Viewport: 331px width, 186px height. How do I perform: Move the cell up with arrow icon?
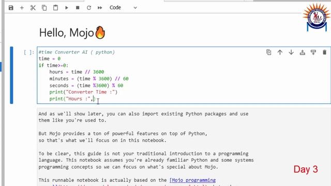(280, 52)
